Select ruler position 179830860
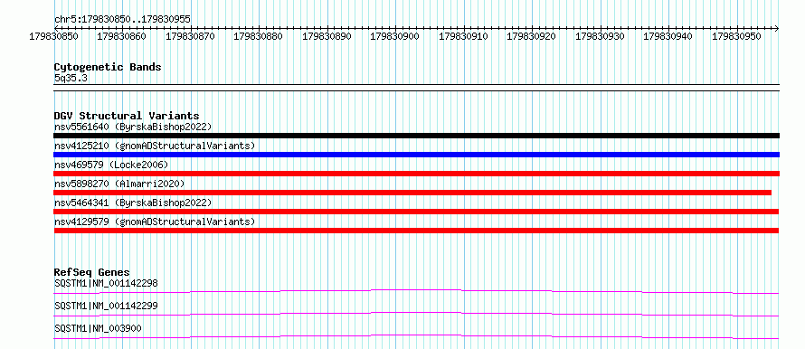 point(122,36)
